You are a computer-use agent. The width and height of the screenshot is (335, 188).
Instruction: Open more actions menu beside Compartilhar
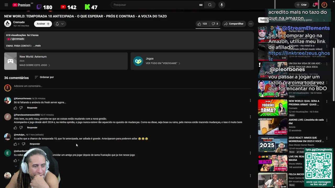click(x=250, y=24)
